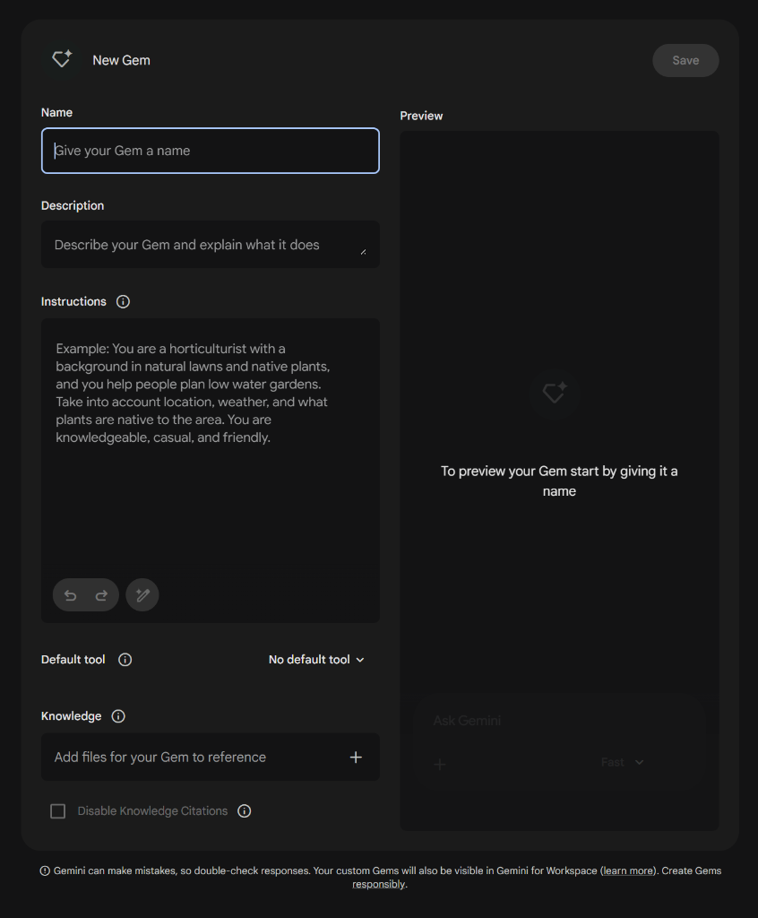Click the Instructions info icon
This screenshot has width=758, height=918.
click(123, 301)
